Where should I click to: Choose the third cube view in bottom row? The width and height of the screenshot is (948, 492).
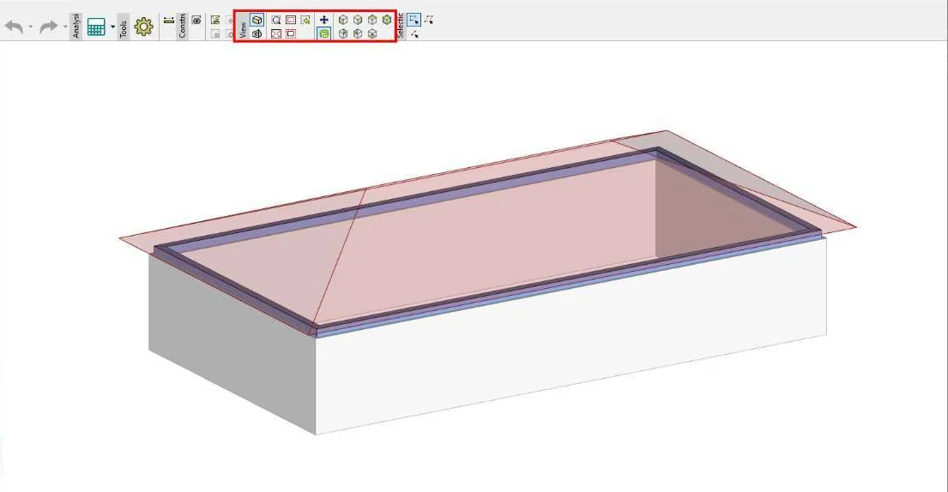point(371,33)
